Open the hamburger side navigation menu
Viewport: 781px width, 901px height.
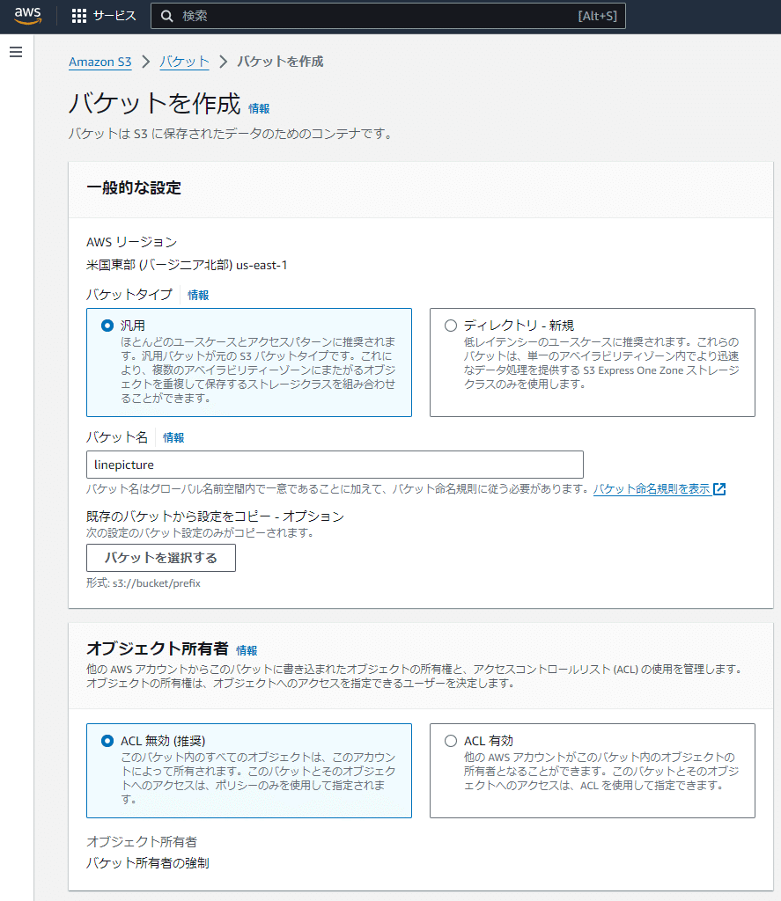(x=16, y=52)
